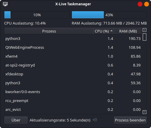Select the kworker/0:0-events process
151x128 pixels.
[73, 92]
